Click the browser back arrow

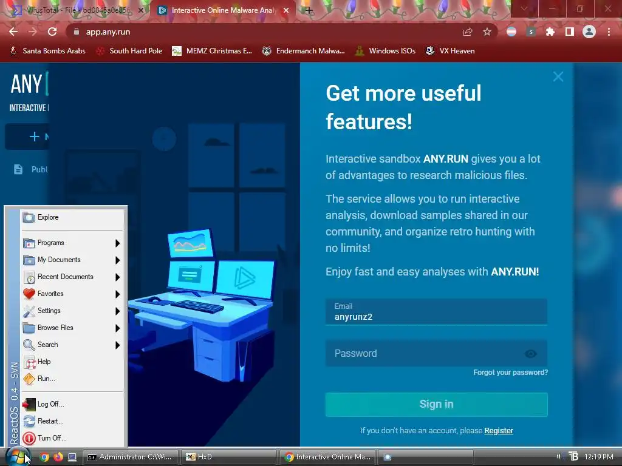pyautogui.click(x=13, y=32)
